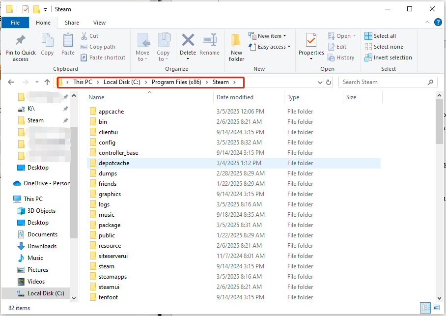Refresh the Steam folder view
This screenshot has width=446, height=316.
coord(329,82)
